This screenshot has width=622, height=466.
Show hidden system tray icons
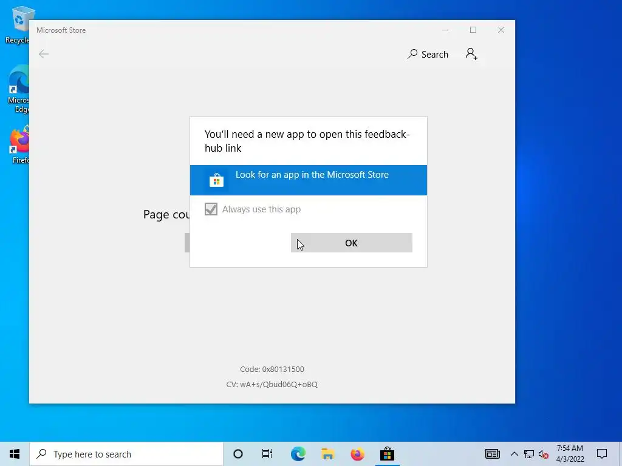tap(514, 454)
